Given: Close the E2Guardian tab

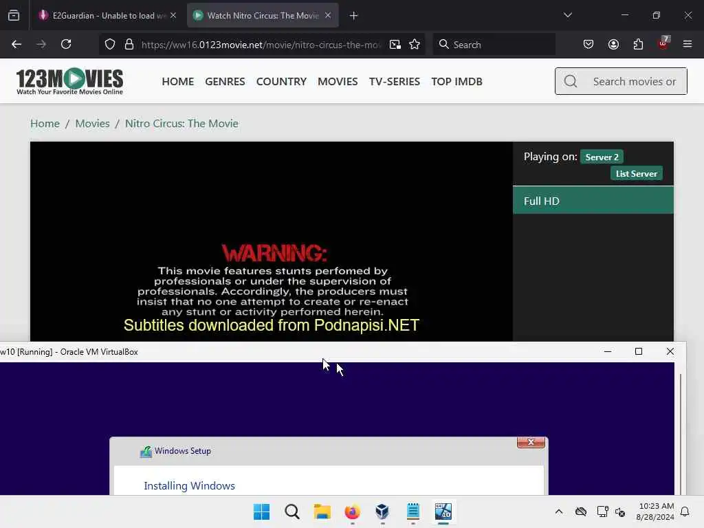Looking at the screenshot, I should pyautogui.click(x=173, y=16).
